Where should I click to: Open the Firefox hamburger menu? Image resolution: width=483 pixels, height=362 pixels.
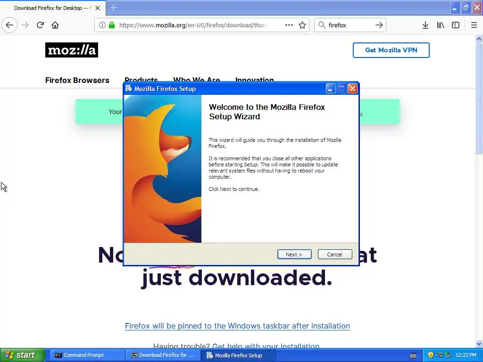click(474, 25)
